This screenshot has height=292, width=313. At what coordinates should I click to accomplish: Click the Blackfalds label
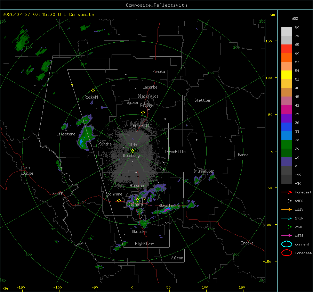click(148, 96)
